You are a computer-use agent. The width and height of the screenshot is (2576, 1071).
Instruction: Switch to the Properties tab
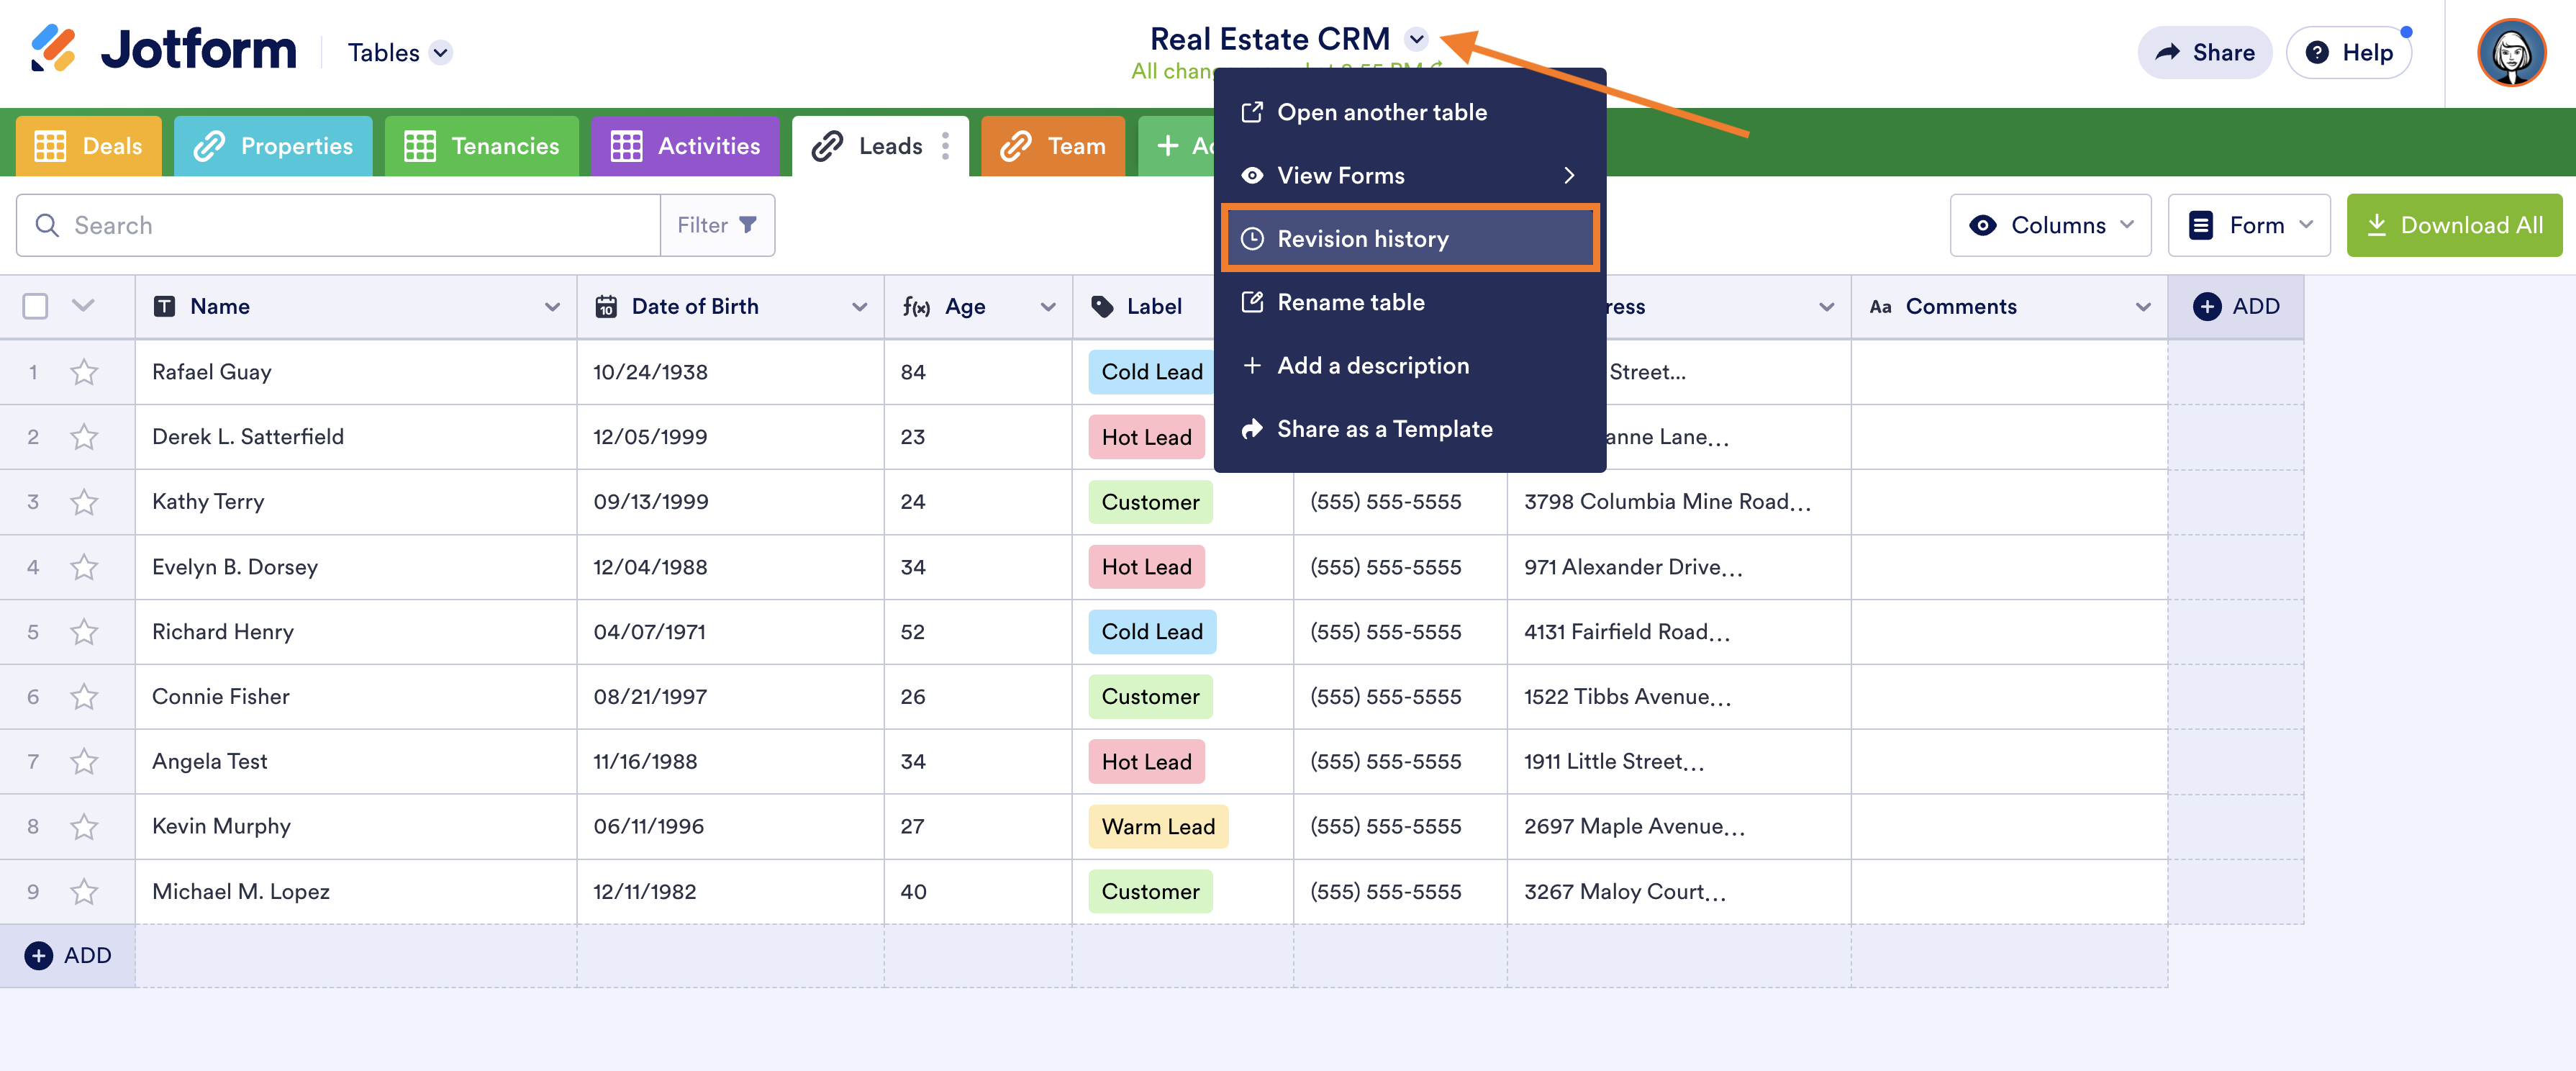[x=273, y=146]
